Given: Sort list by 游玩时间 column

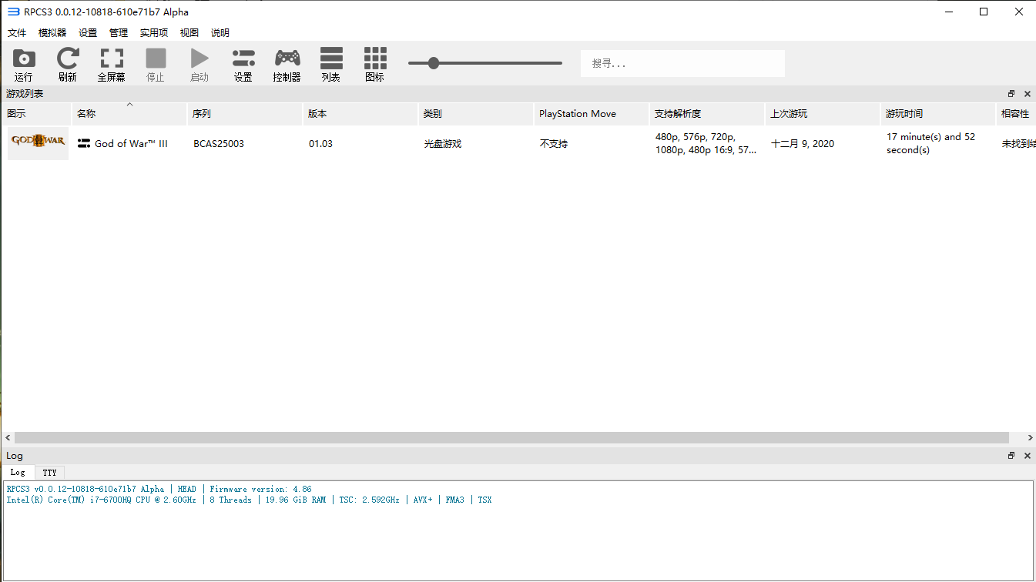Looking at the screenshot, I should (x=937, y=114).
